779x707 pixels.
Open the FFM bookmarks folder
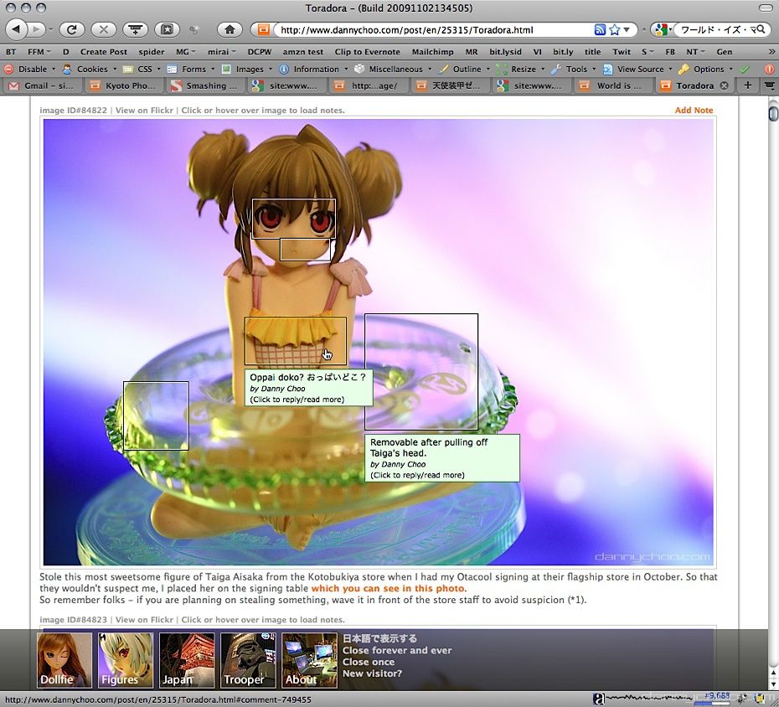coord(39,52)
